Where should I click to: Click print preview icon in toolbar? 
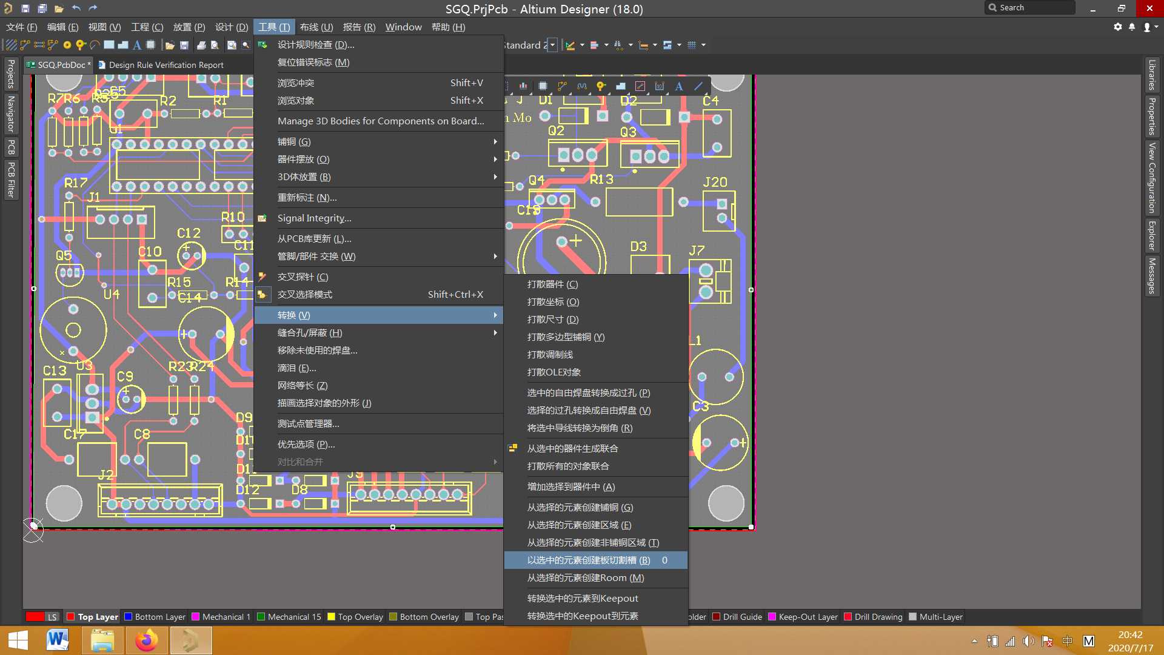[x=215, y=45]
